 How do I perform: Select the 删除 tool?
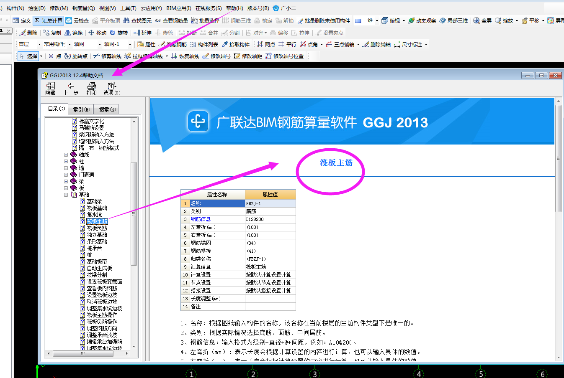[x=28, y=33]
